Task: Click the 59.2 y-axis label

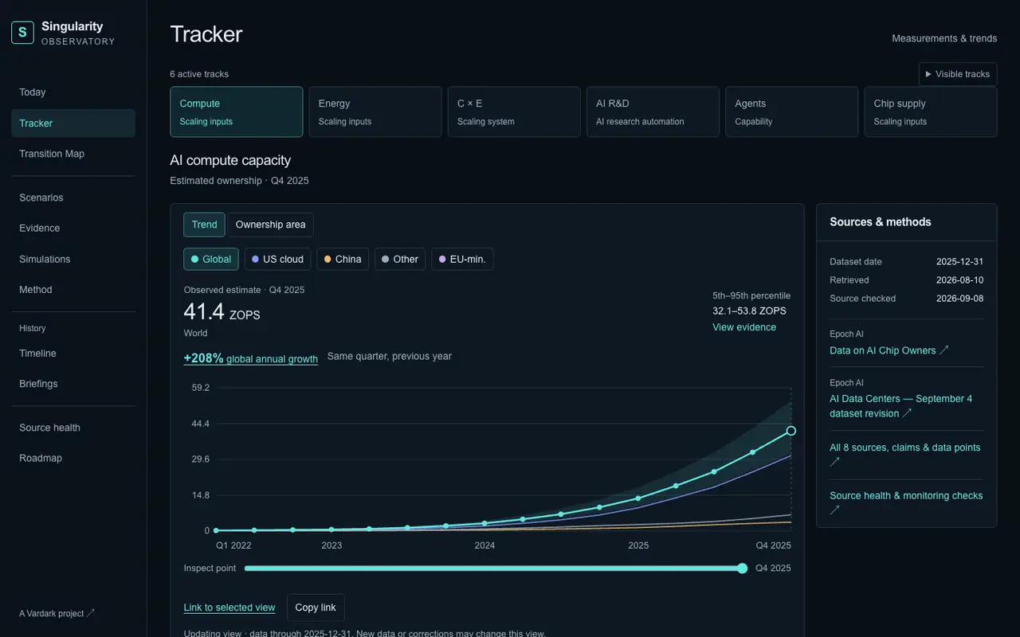Action: click(x=200, y=388)
